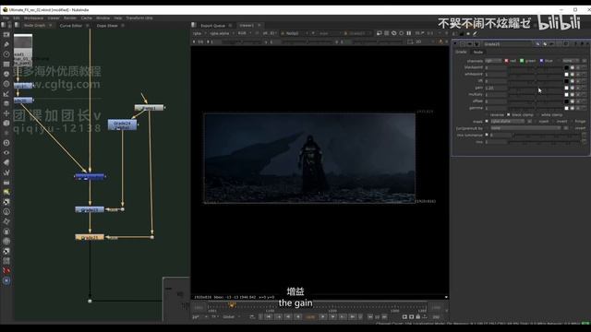The width and height of the screenshot is (591, 332).
Task: Open the Merge nodes menu in left toolbar
Action: [x=6, y=103]
